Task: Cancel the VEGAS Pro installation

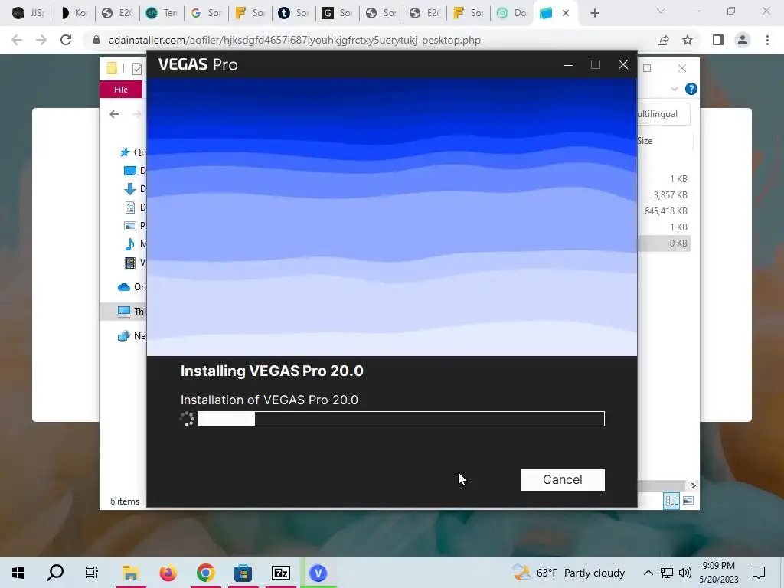Action: [x=562, y=479]
